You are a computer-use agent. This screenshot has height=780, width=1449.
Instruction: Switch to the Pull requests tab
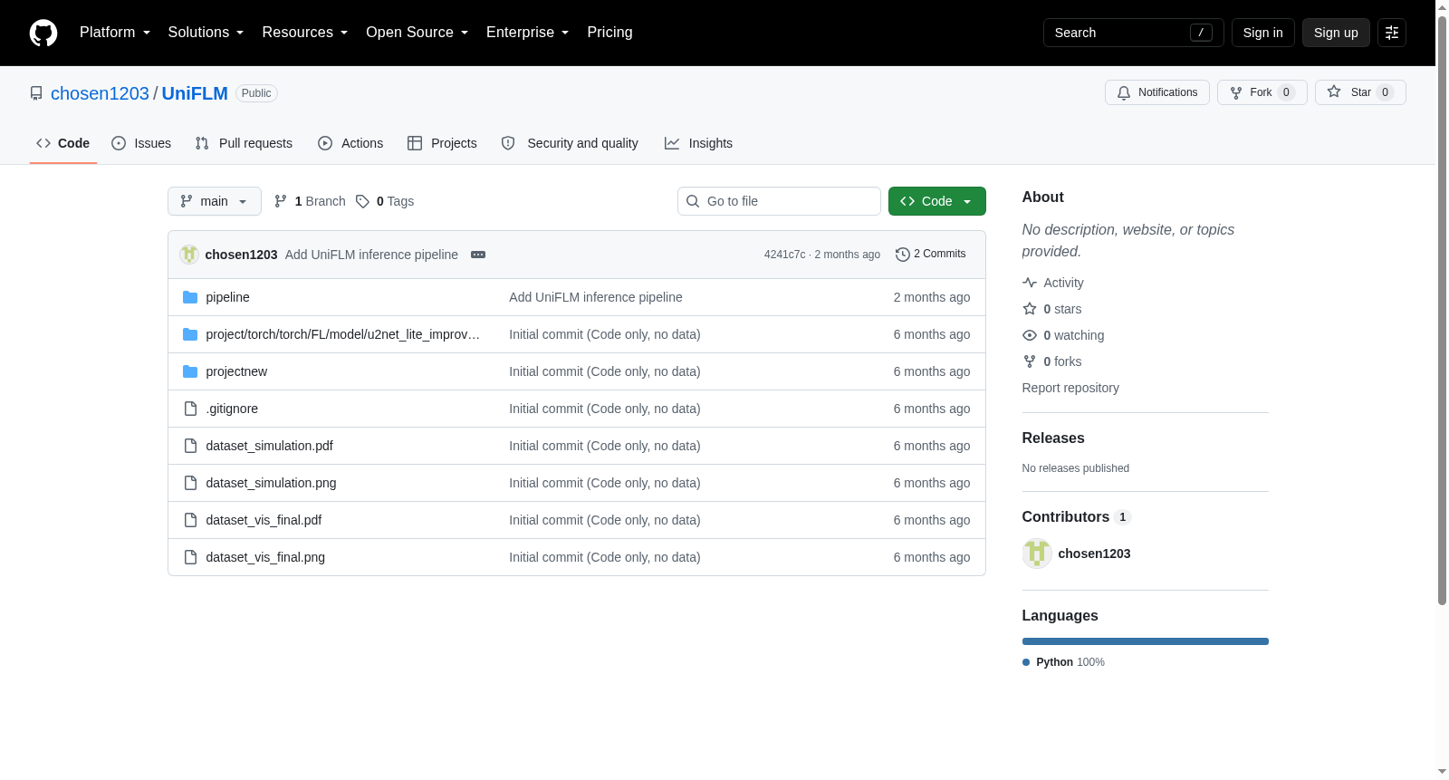[x=244, y=143]
